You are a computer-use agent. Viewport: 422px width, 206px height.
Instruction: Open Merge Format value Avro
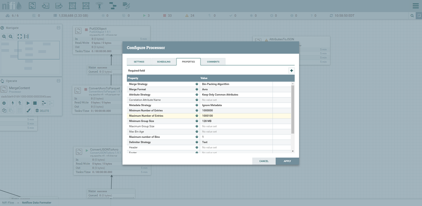[x=236, y=89]
